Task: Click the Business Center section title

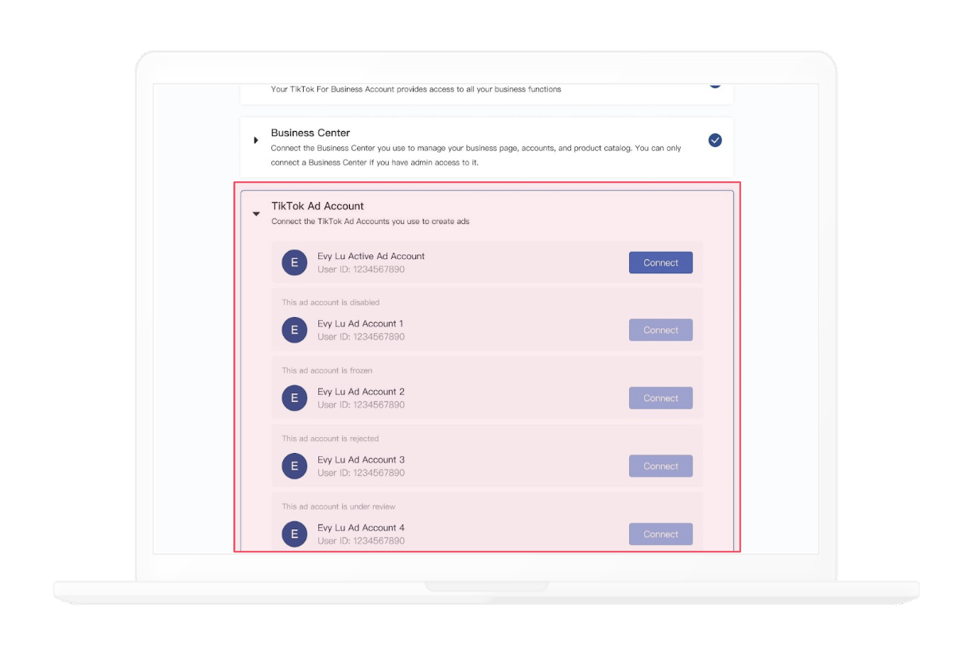Action: pyautogui.click(x=311, y=132)
